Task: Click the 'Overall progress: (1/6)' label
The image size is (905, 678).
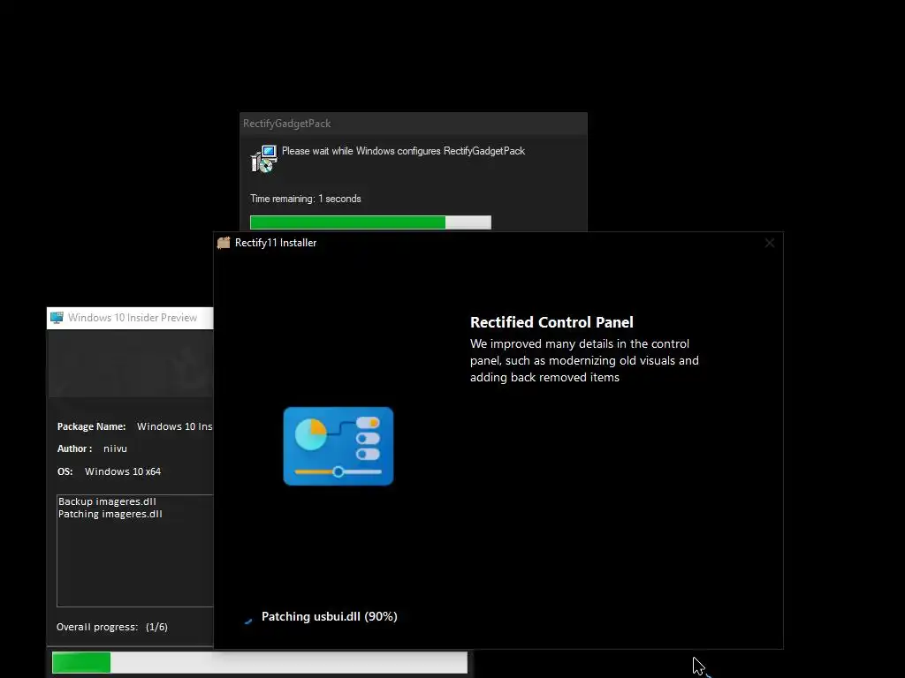Action: pyautogui.click(x=112, y=627)
